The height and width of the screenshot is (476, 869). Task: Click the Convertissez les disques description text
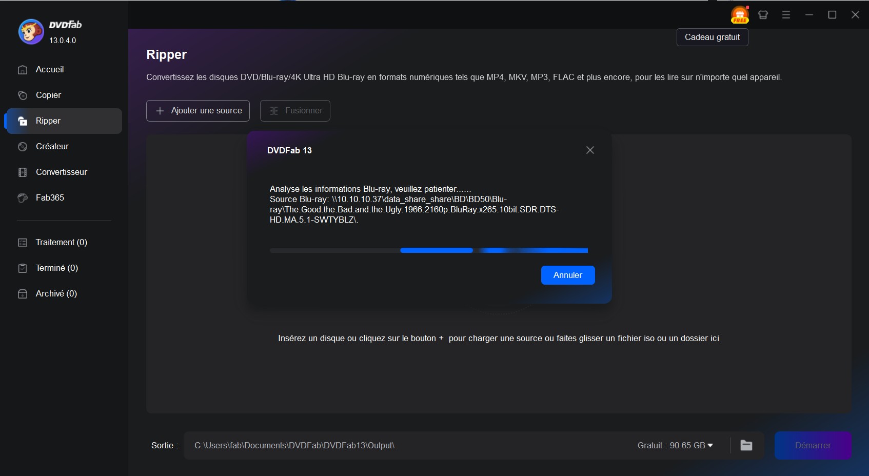click(x=464, y=77)
